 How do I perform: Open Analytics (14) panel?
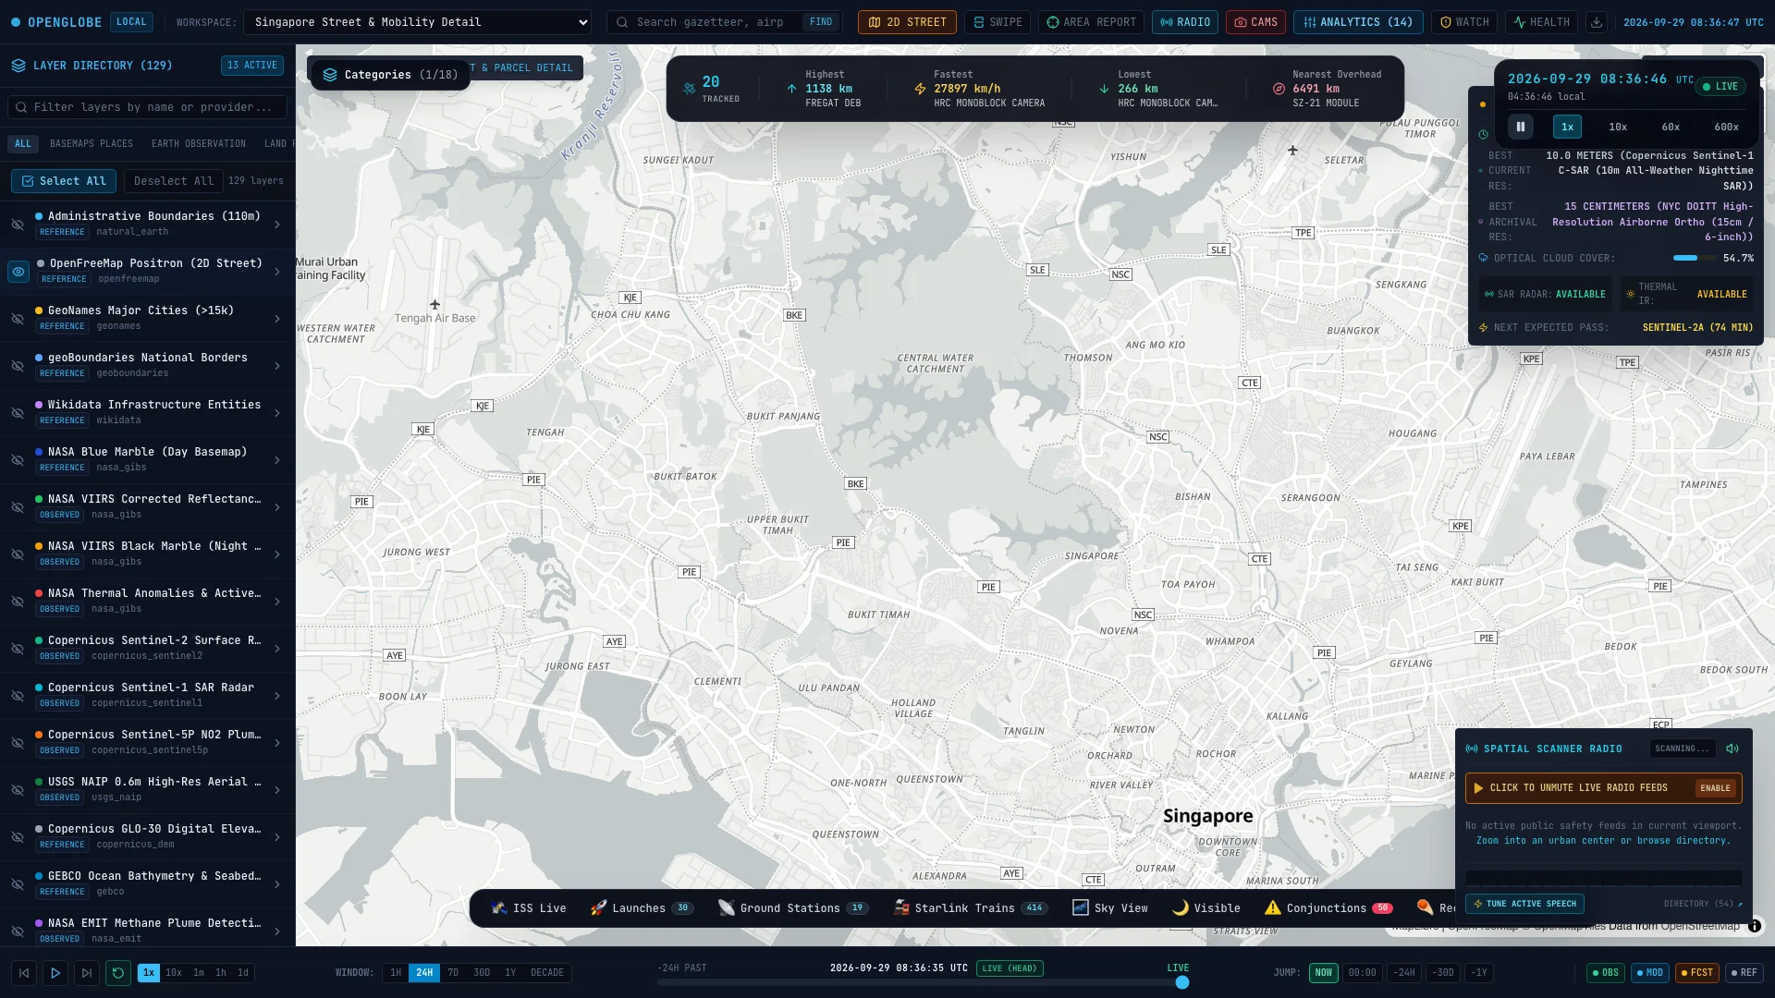pyautogui.click(x=1358, y=22)
